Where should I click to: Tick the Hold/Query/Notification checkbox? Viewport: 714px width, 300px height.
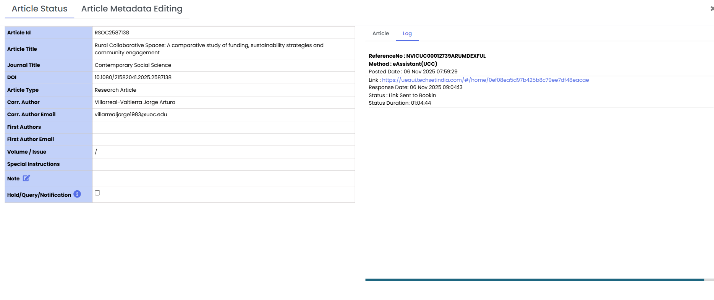coord(97,193)
